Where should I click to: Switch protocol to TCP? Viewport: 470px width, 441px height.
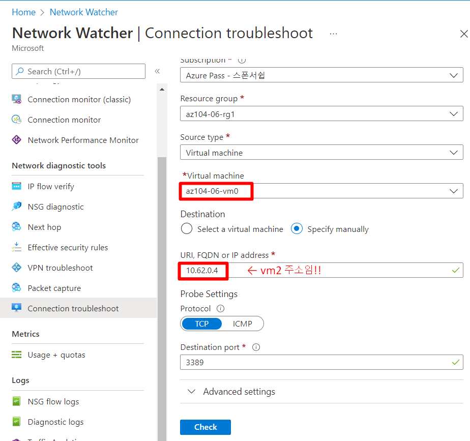pos(202,324)
